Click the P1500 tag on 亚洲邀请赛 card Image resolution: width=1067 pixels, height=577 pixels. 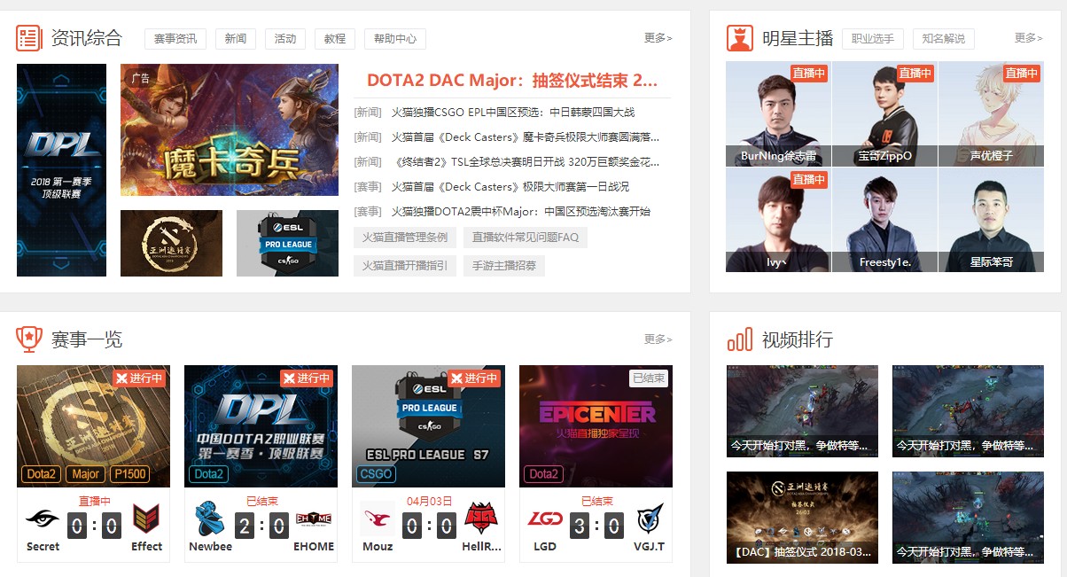tap(130, 474)
